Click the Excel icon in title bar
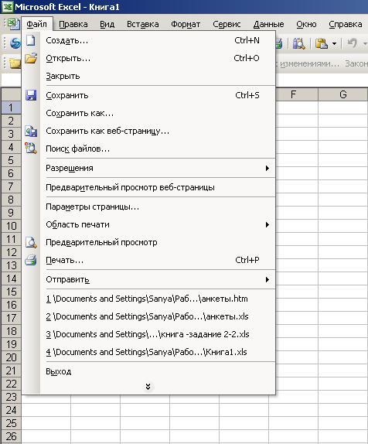 pos(7,6)
